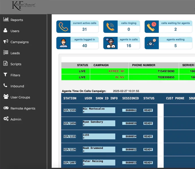Click the SHOW ID INFO header link

pyautogui.click(x=107, y=98)
